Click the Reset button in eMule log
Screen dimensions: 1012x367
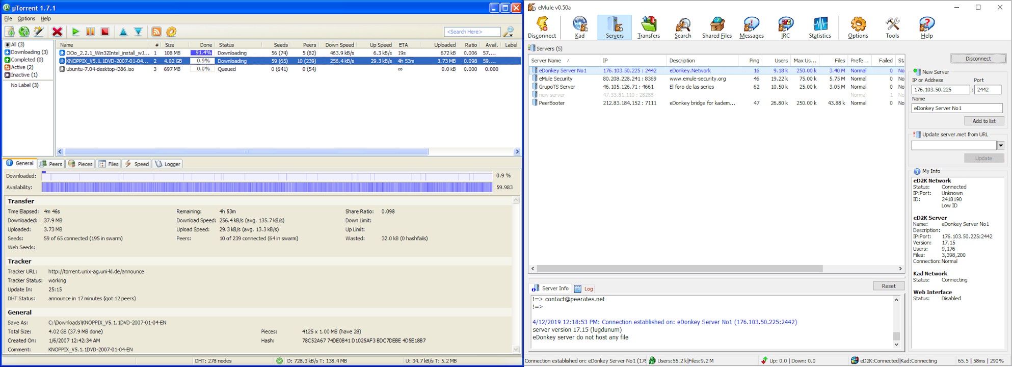coord(889,286)
